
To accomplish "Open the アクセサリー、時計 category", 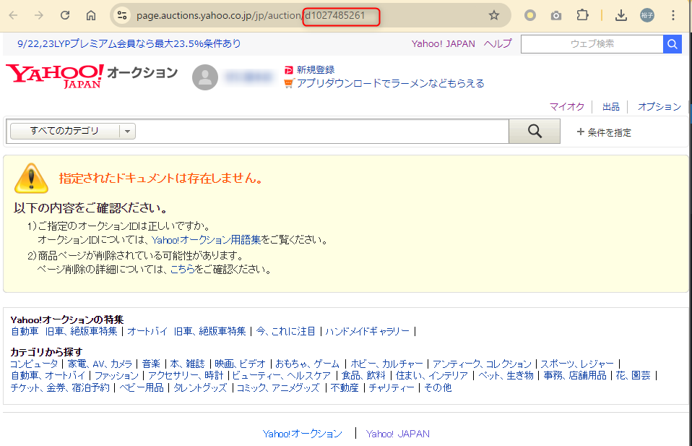I will pyautogui.click(x=186, y=376).
